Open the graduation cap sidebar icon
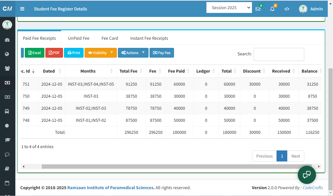 (7, 140)
